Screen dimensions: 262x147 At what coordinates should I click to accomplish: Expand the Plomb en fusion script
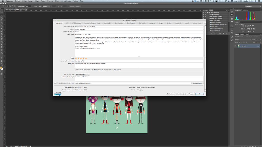209,27
